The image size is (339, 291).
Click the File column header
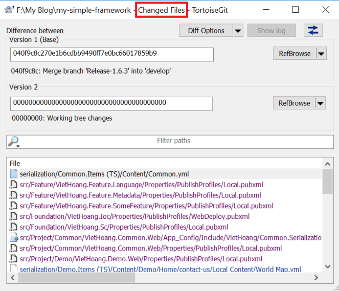(x=15, y=163)
